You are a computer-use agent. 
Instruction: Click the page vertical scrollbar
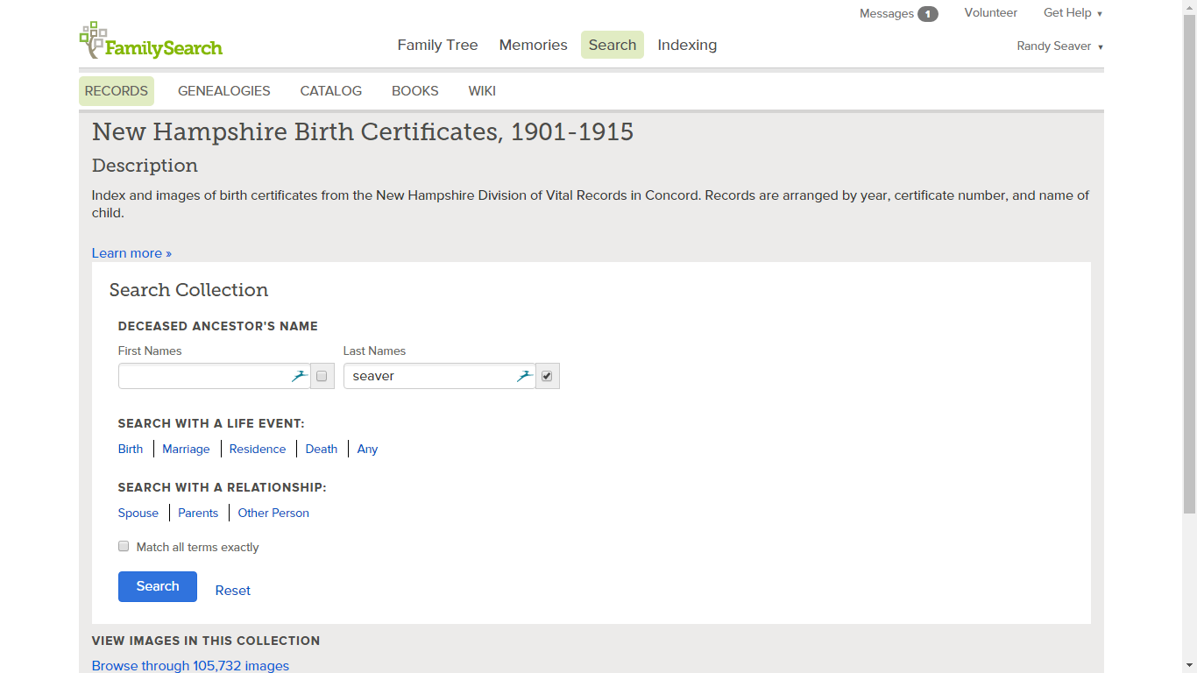(1189, 263)
